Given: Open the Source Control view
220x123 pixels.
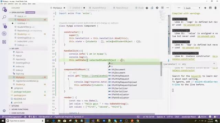Looking at the screenshot, I should coord(4,26).
